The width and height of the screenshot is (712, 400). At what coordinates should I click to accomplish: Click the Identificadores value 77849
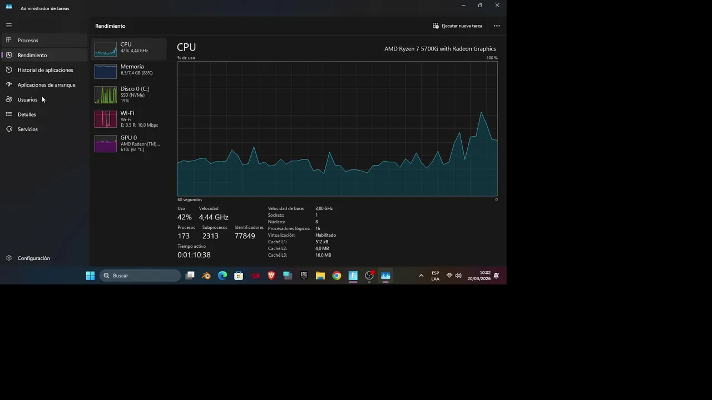coord(245,236)
